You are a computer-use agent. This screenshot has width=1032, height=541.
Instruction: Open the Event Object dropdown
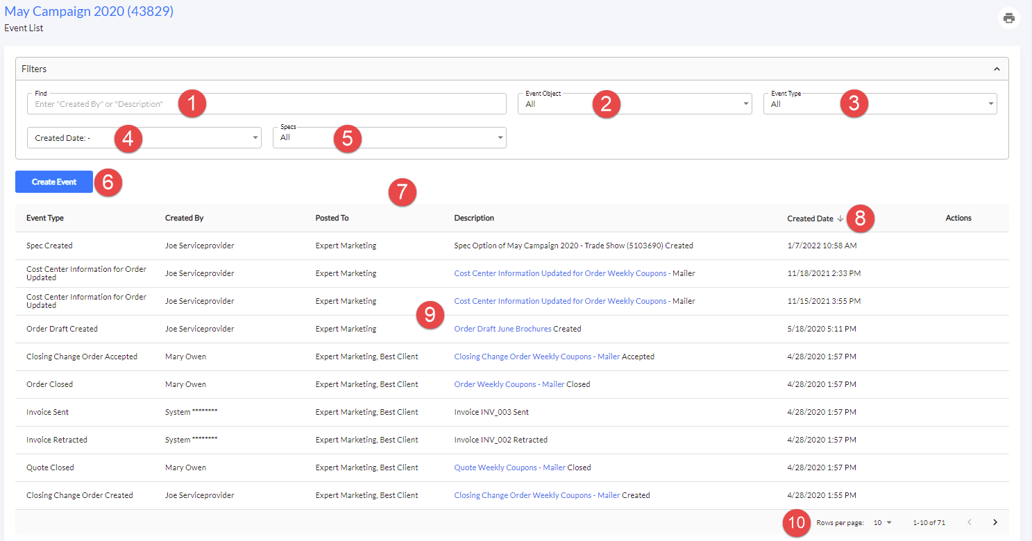pos(634,103)
